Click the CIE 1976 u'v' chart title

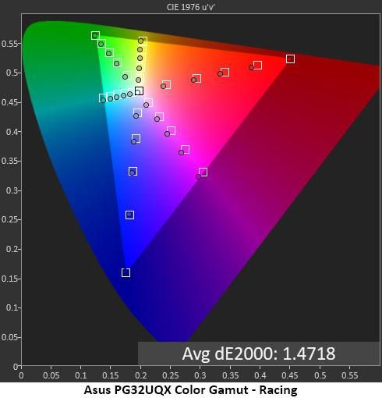[x=191, y=7]
